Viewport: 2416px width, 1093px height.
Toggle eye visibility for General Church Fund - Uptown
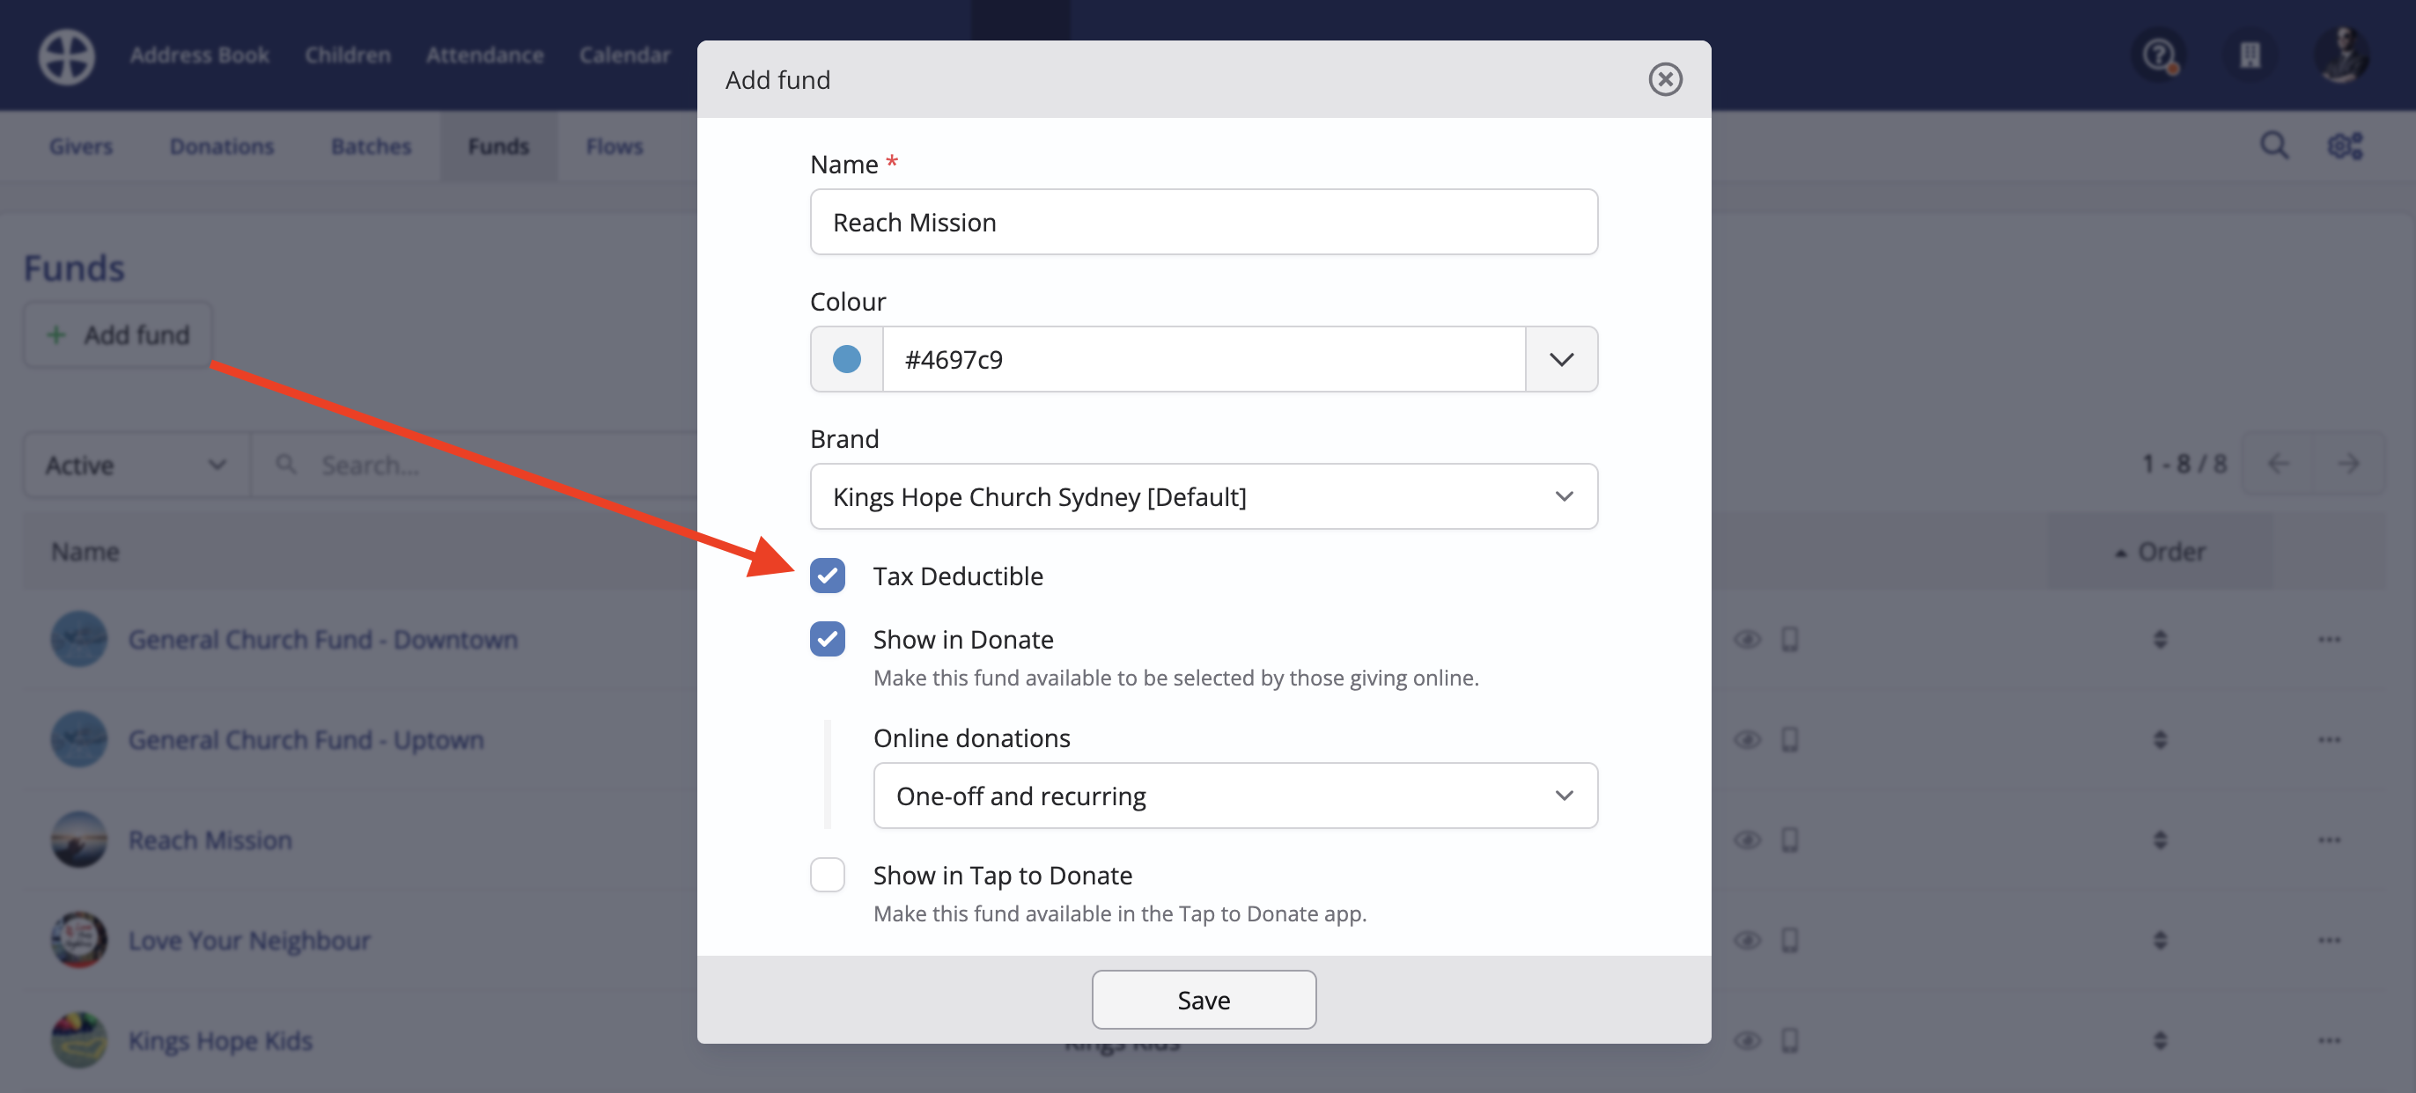pyautogui.click(x=1746, y=739)
